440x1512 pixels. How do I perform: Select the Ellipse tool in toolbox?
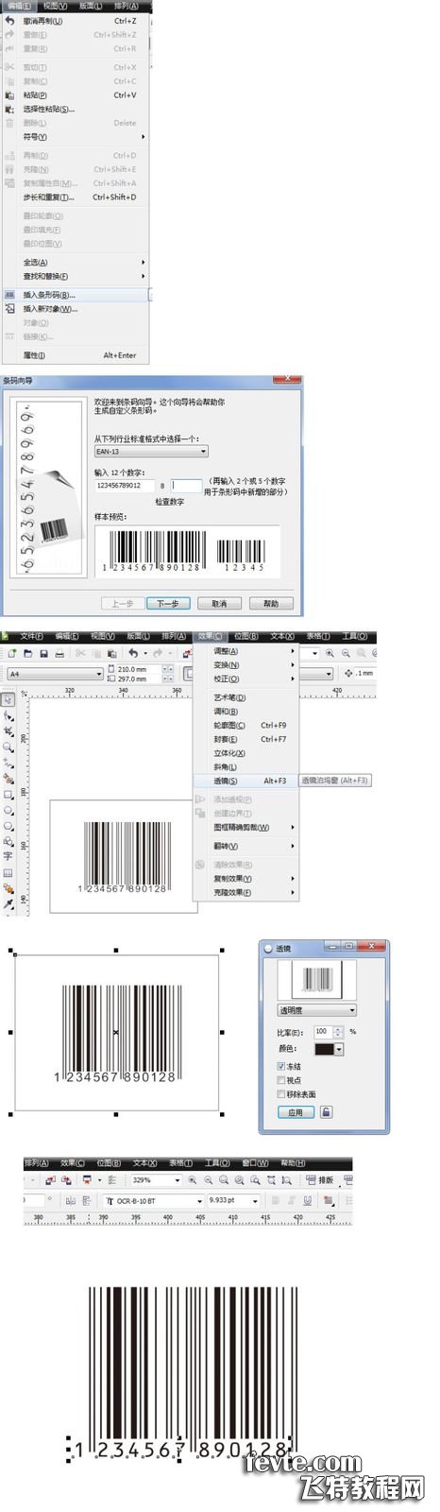click(x=8, y=810)
